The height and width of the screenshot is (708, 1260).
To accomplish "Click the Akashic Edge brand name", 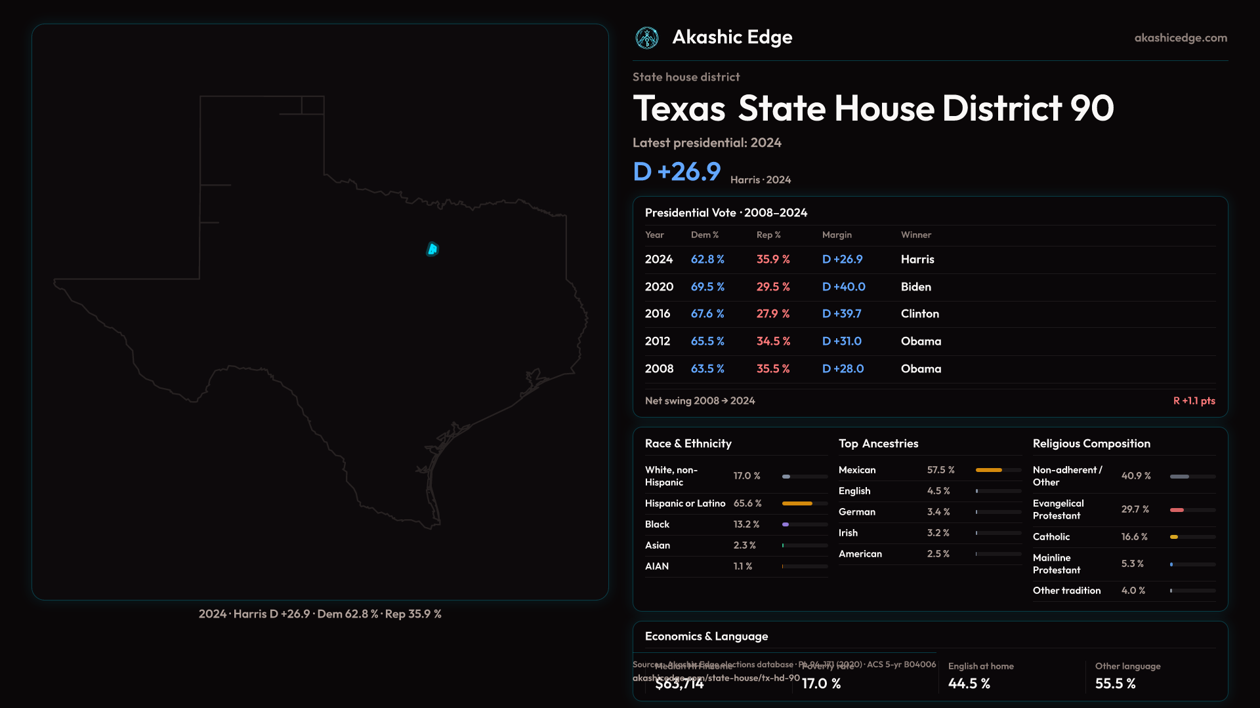I will 732,37.
